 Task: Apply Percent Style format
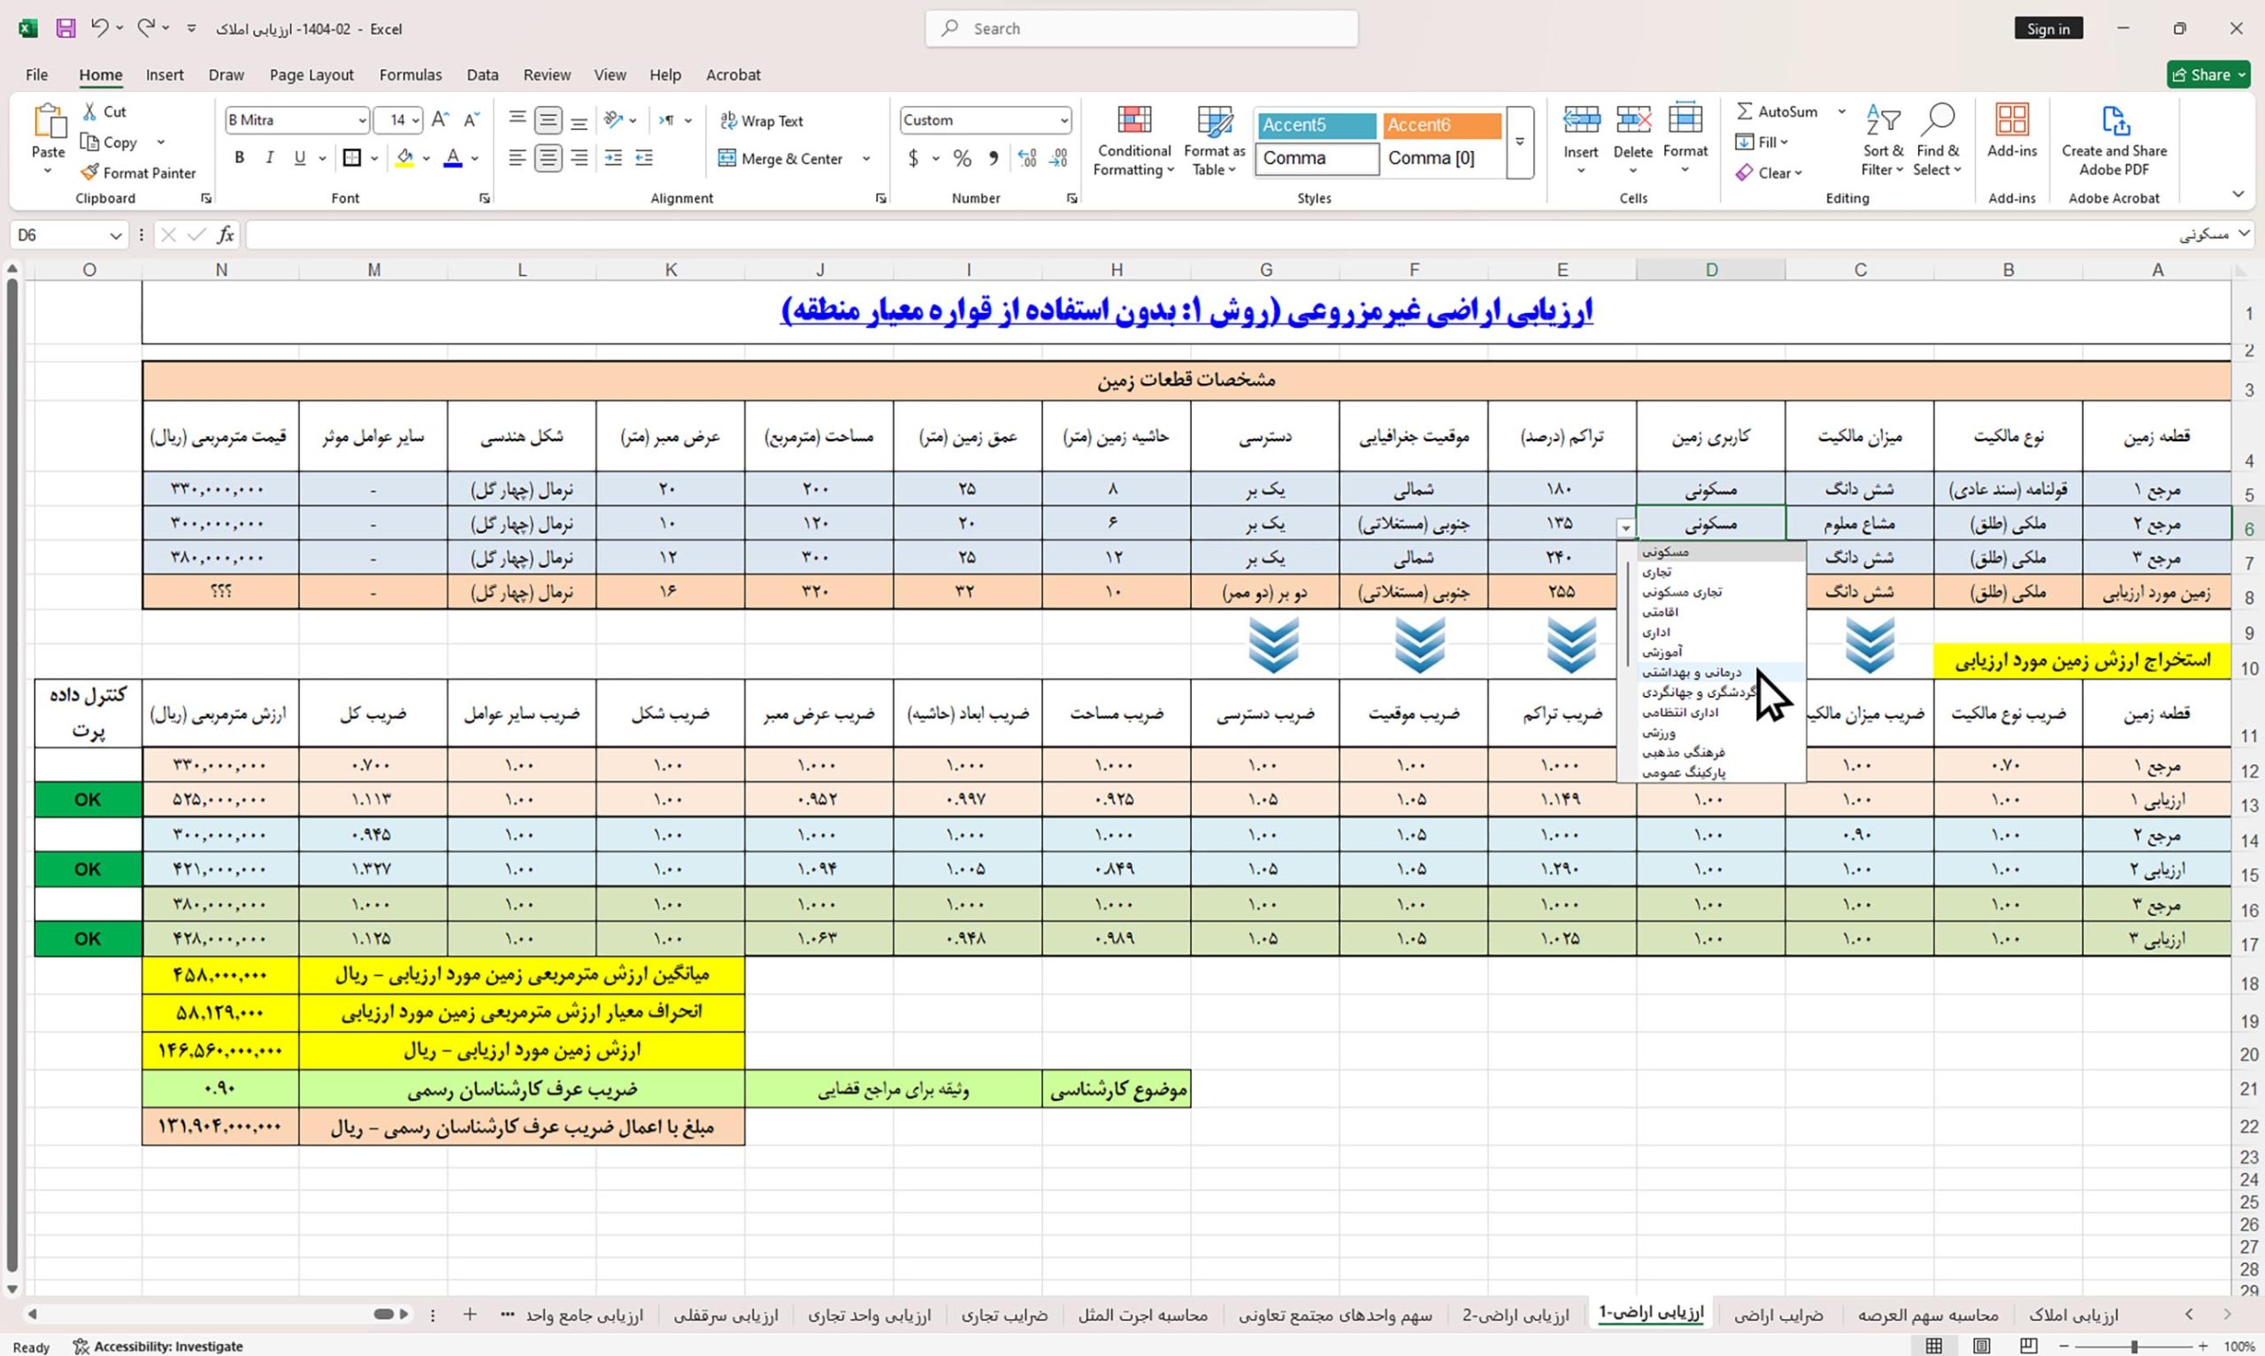pos(962,158)
